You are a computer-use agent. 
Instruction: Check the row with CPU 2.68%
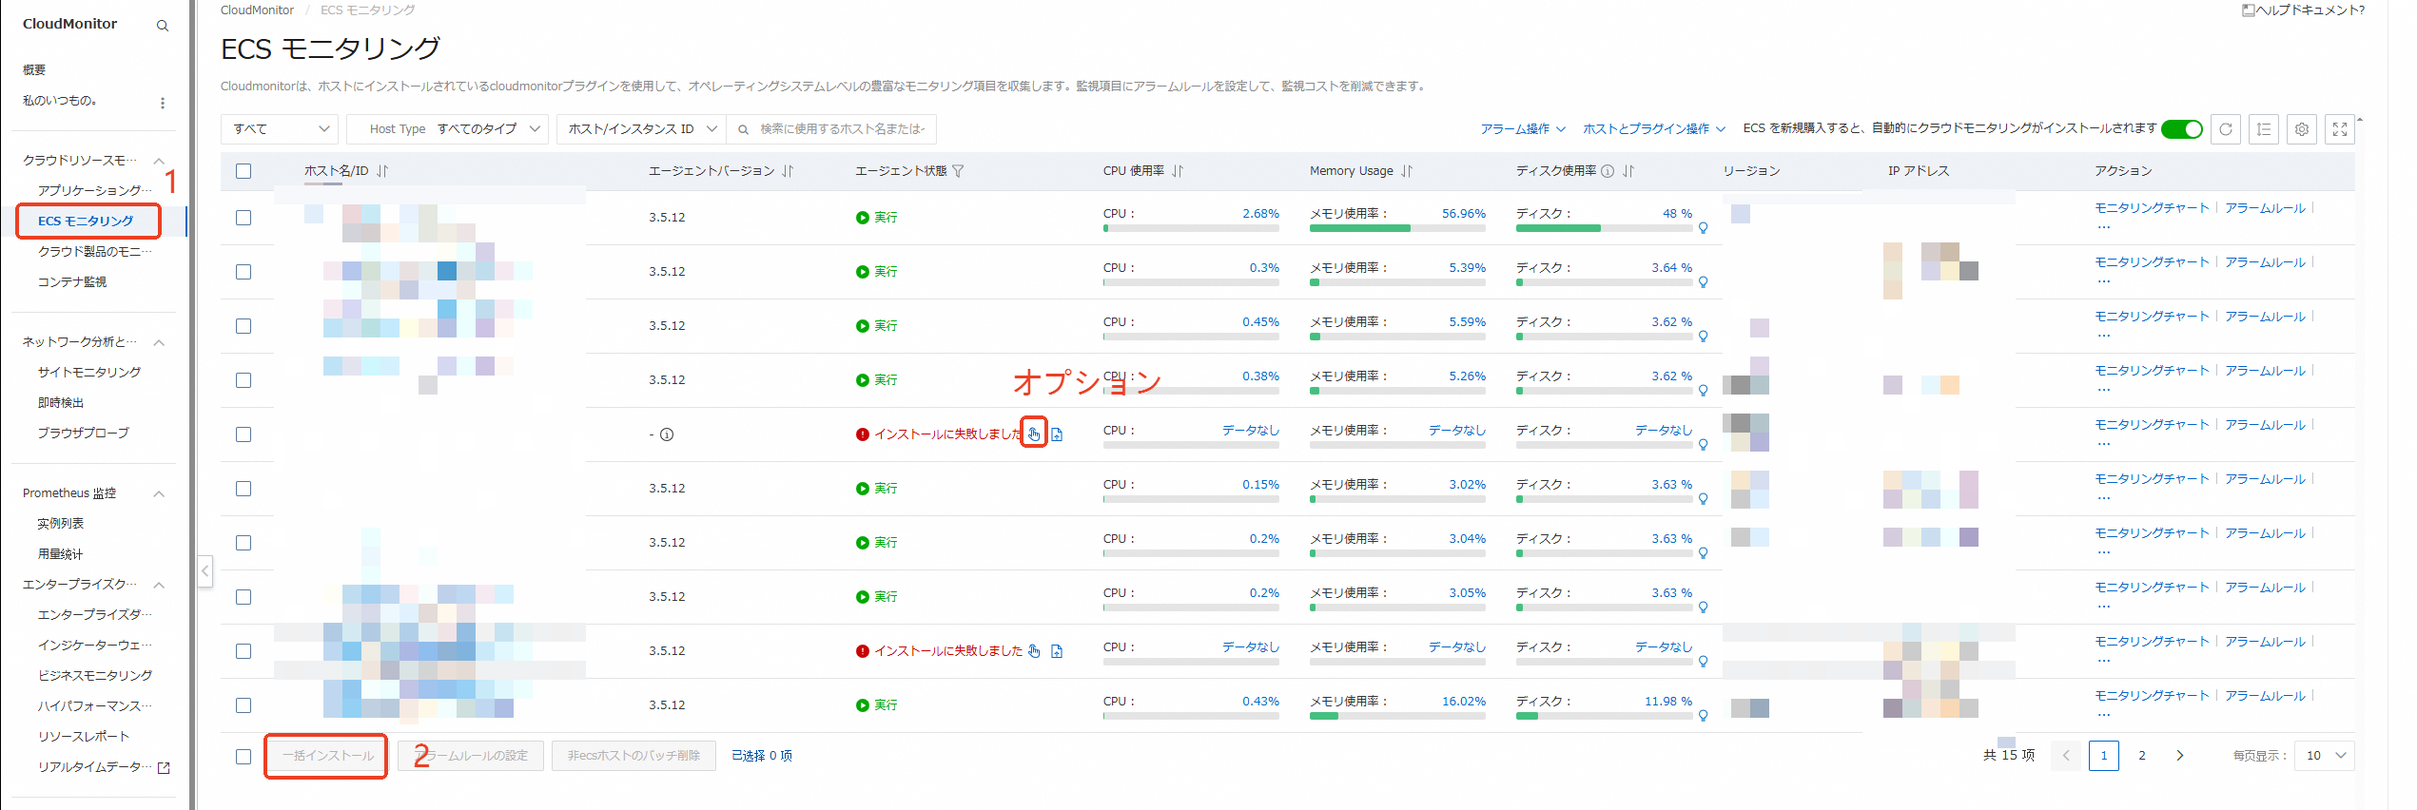point(244,218)
